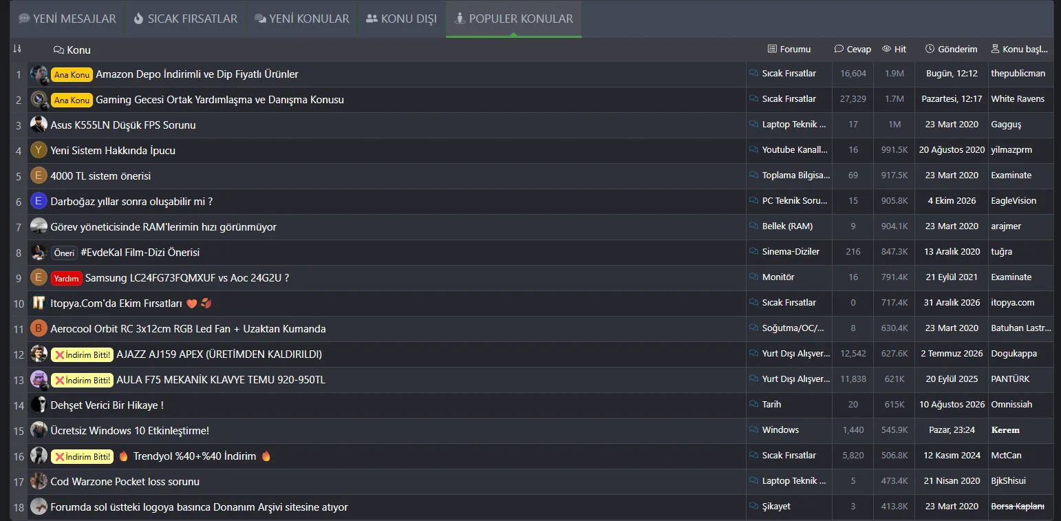
Task: Open avatar beside Cod Warzone Pocket loss topic
Action: [x=39, y=481]
